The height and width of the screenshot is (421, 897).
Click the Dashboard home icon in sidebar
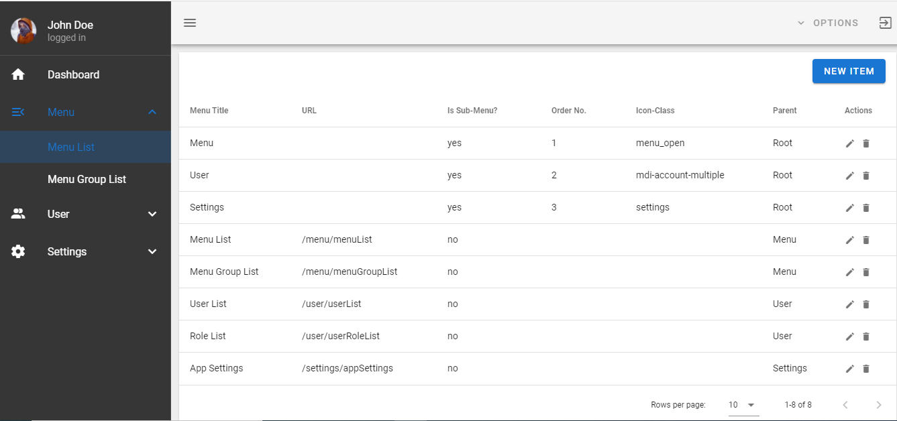pos(18,74)
